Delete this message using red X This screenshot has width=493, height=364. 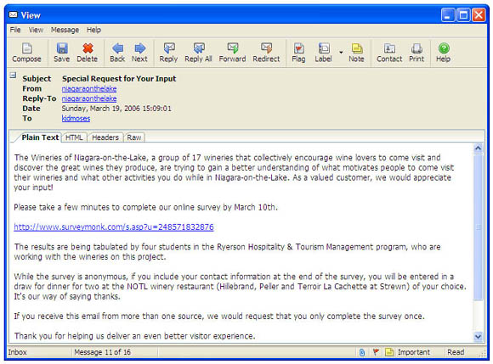(x=87, y=53)
